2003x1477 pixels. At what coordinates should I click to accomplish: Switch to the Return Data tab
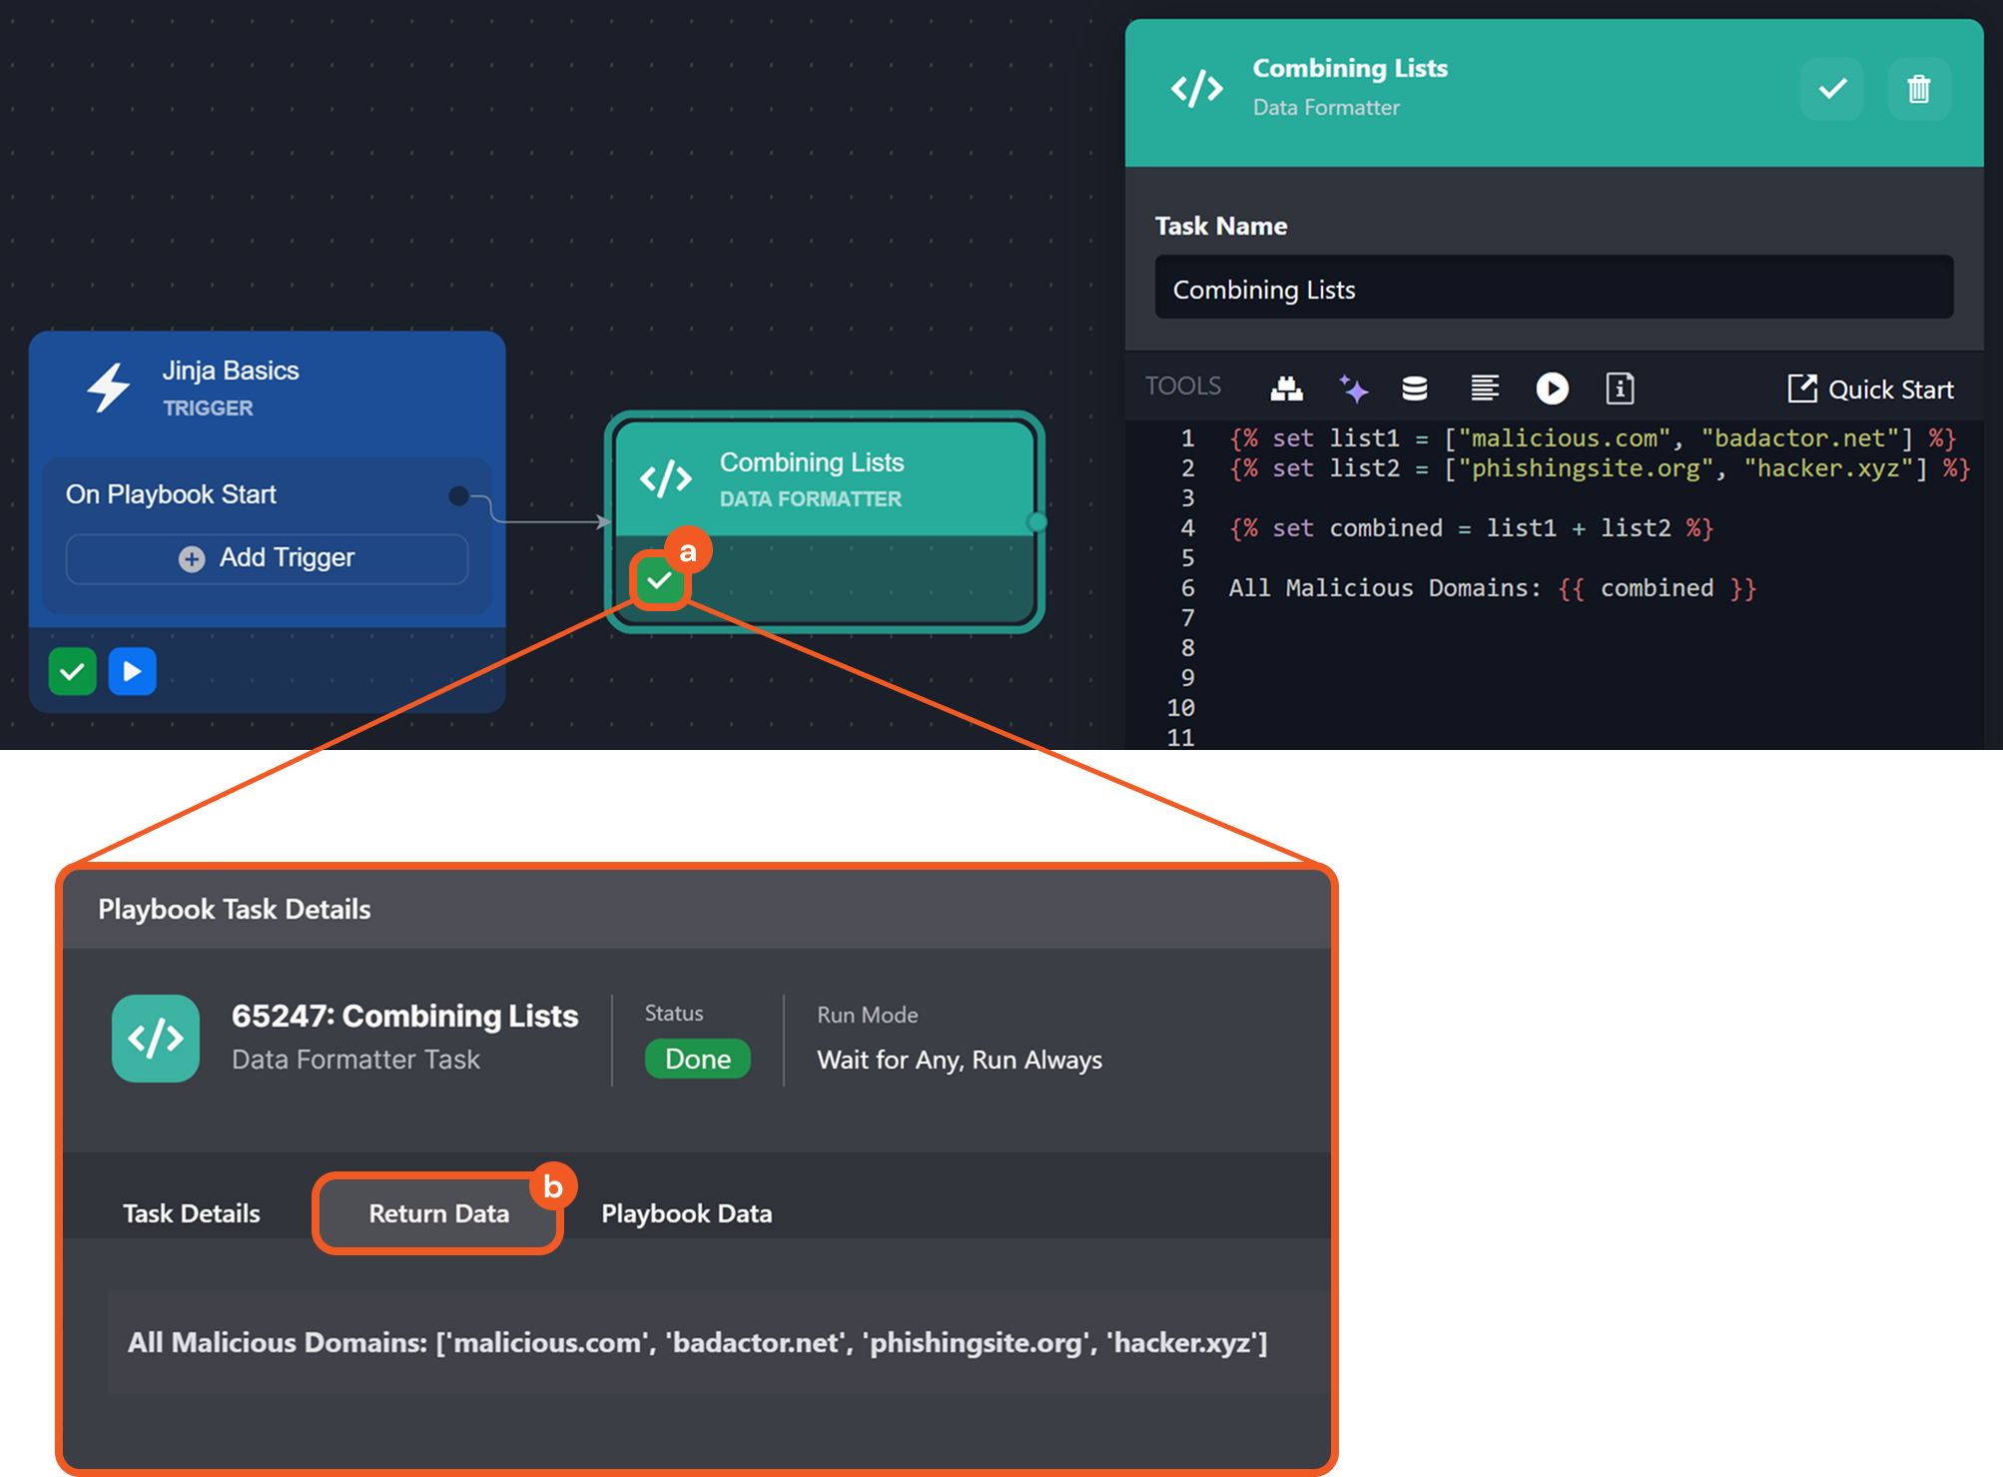tap(438, 1213)
